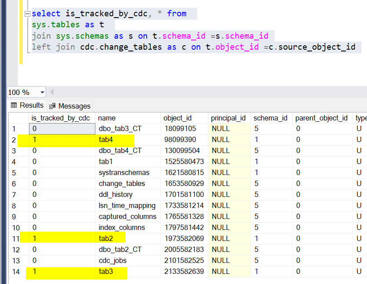
Task: Click schema_id value in the cdc_jobs row
Action: click(272, 261)
